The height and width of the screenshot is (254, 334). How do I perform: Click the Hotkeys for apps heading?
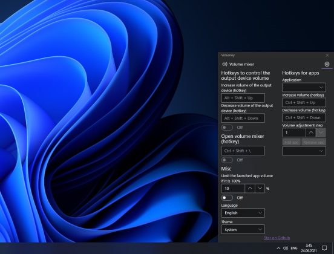(x=301, y=73)
